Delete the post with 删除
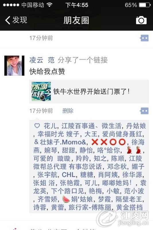Screen dimensions: 153x230 point(68,111)
